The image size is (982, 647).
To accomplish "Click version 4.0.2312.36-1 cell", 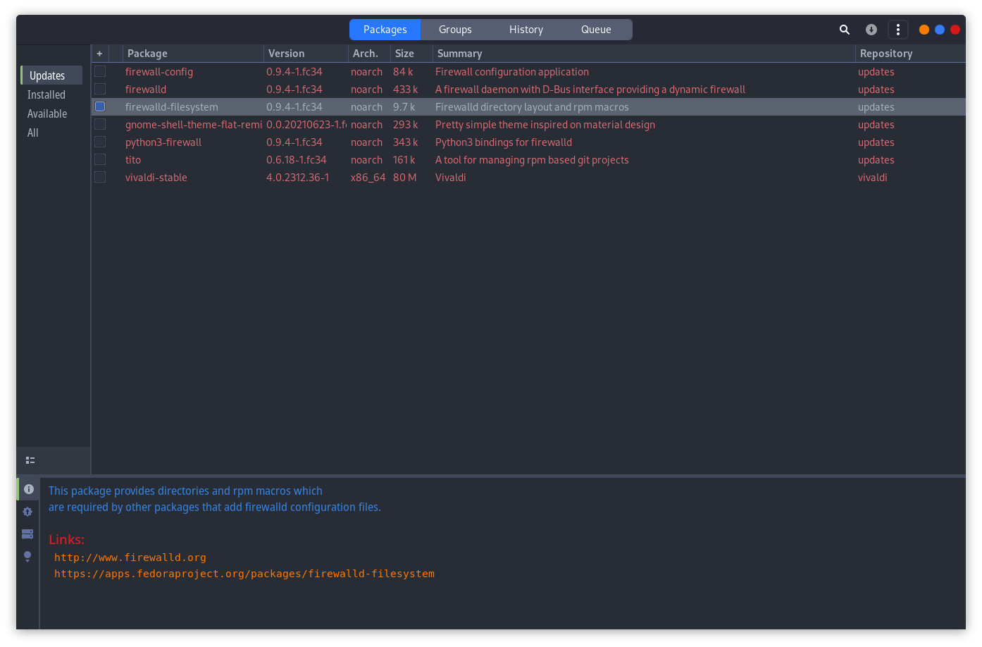I will pos(298,178).
